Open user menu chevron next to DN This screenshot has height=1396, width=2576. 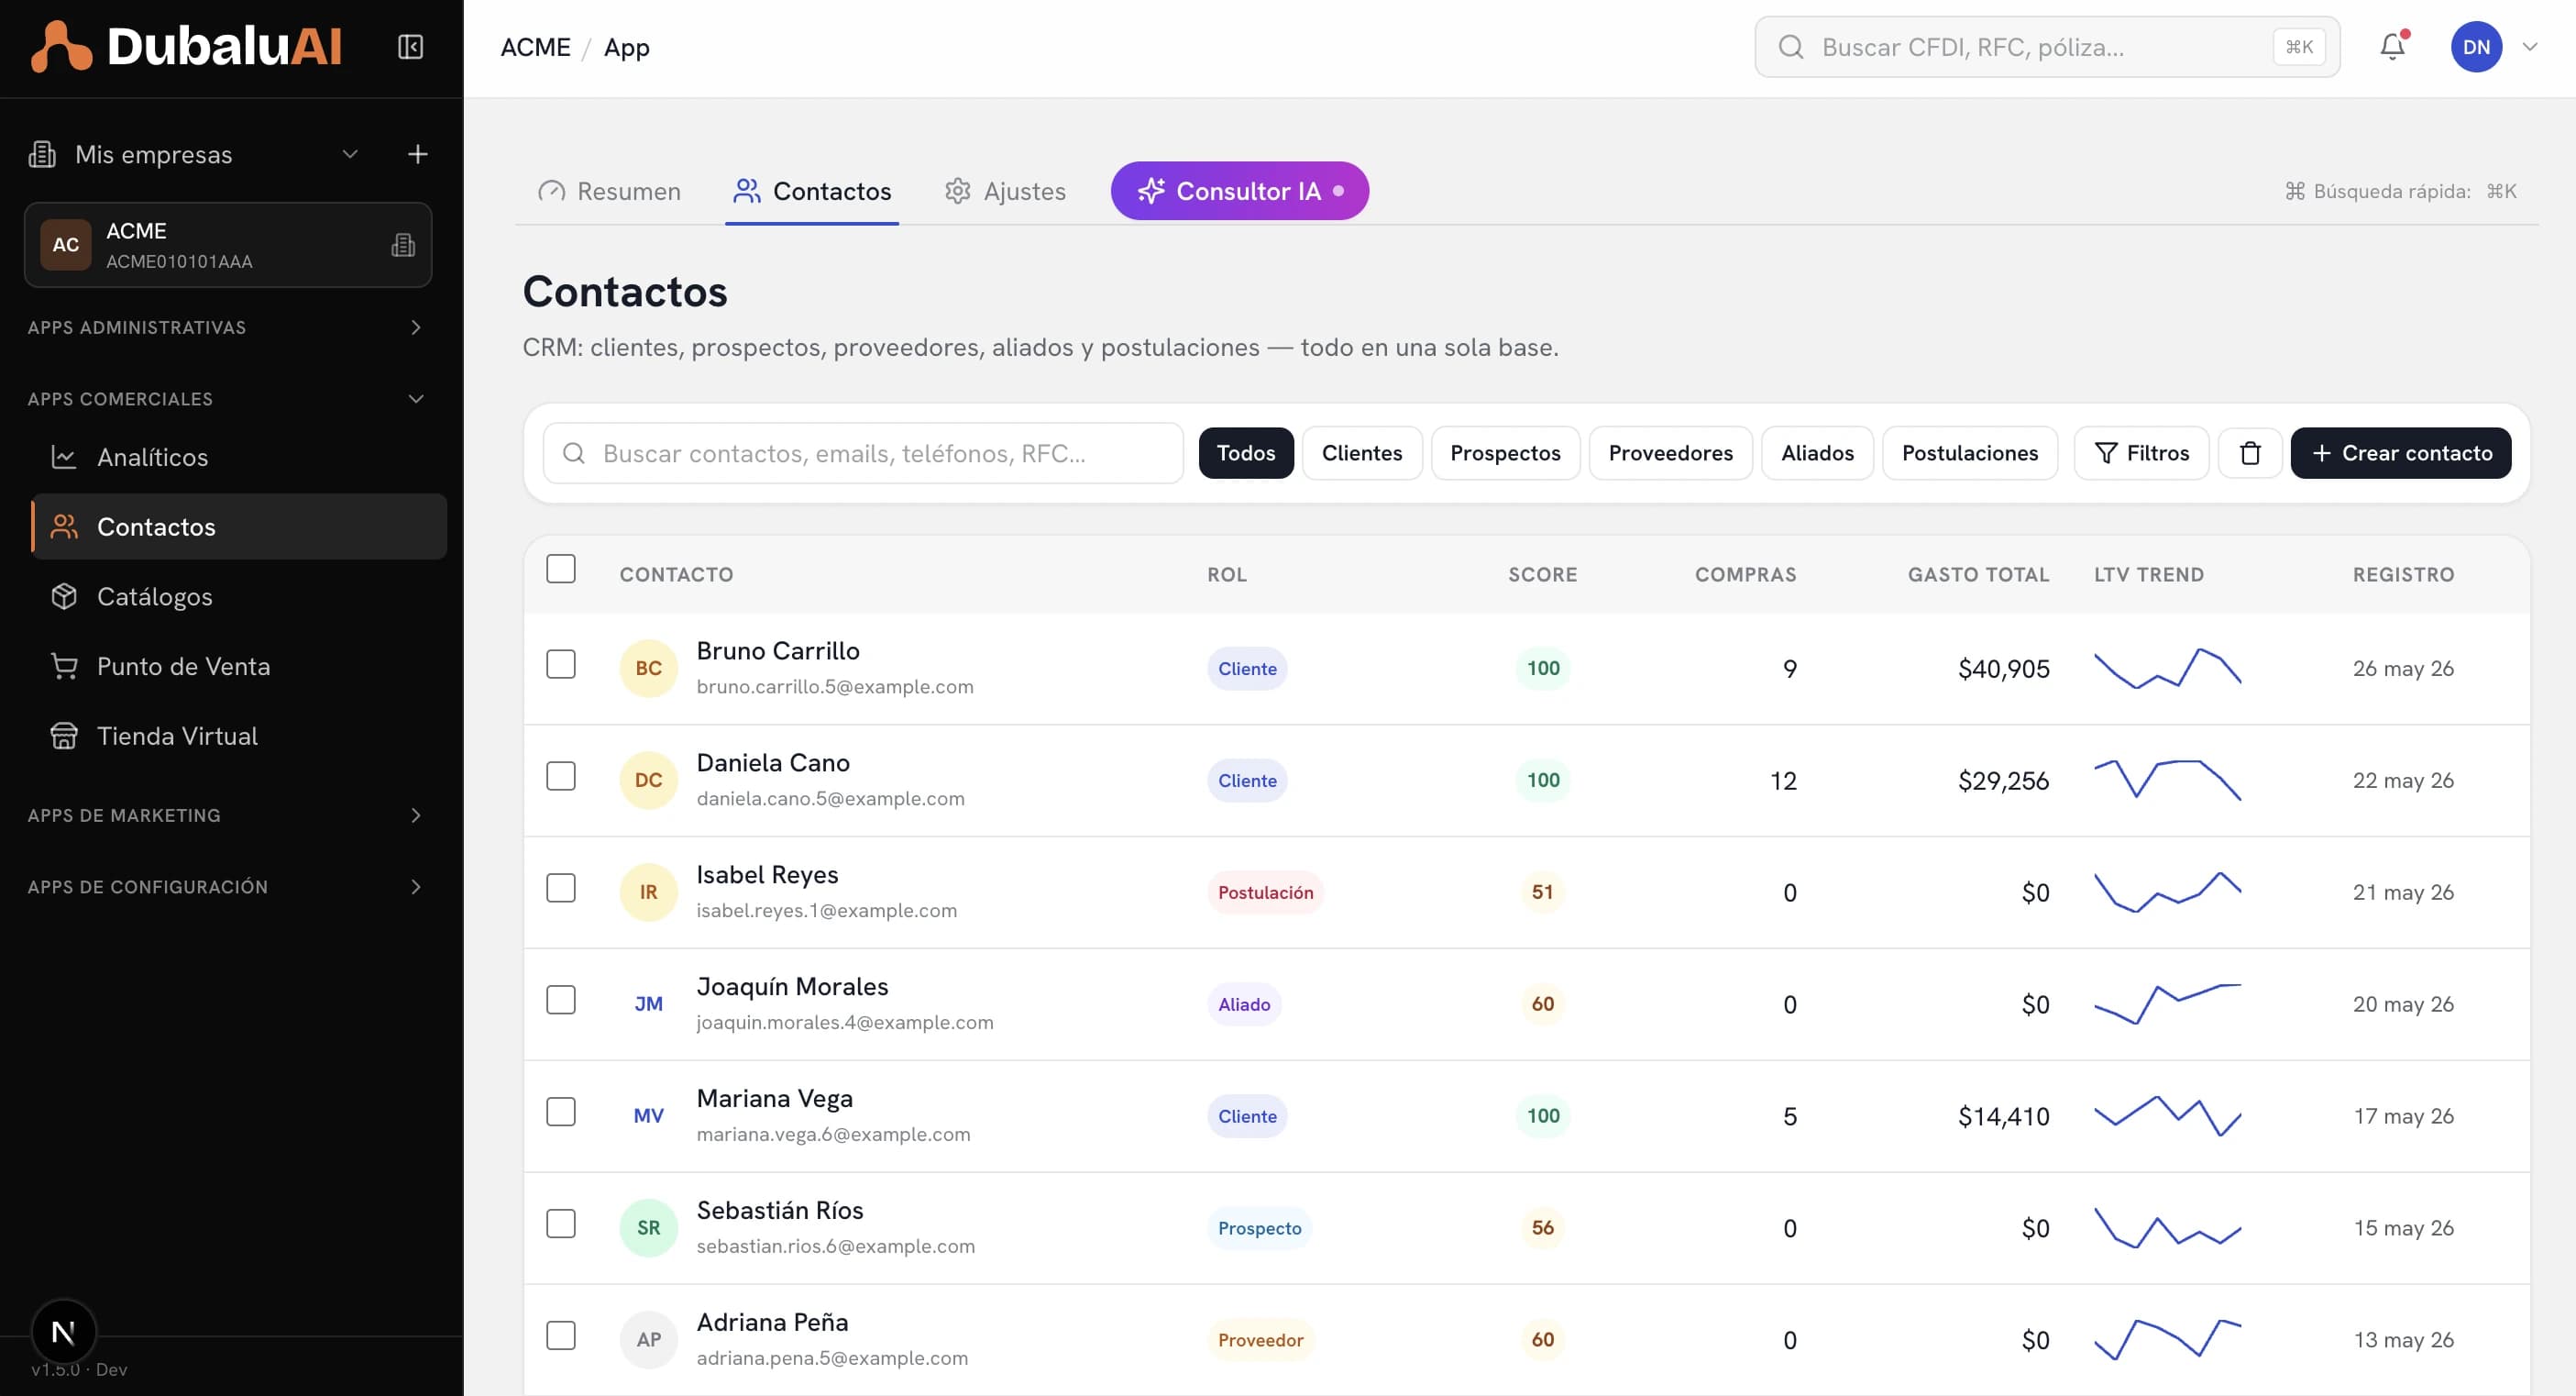click(x=2530, y=47)
